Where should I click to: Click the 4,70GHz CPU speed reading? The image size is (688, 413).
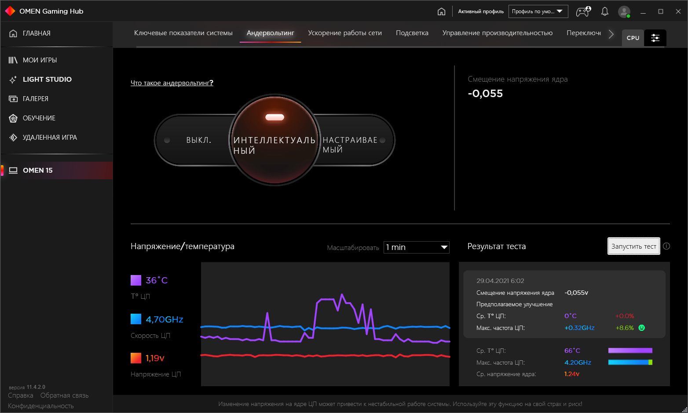(165, 319)
